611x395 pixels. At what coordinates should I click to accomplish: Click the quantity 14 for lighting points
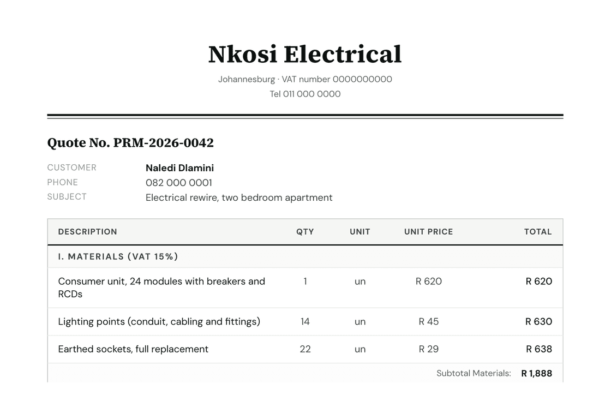coord(305,321)
